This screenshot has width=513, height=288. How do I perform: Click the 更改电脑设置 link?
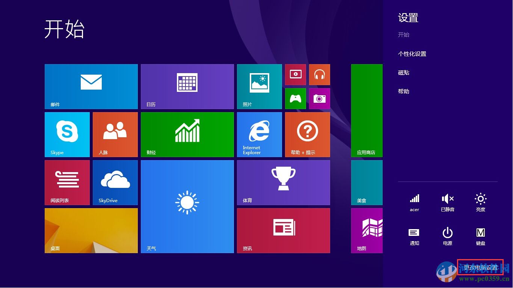pos(480,268)
